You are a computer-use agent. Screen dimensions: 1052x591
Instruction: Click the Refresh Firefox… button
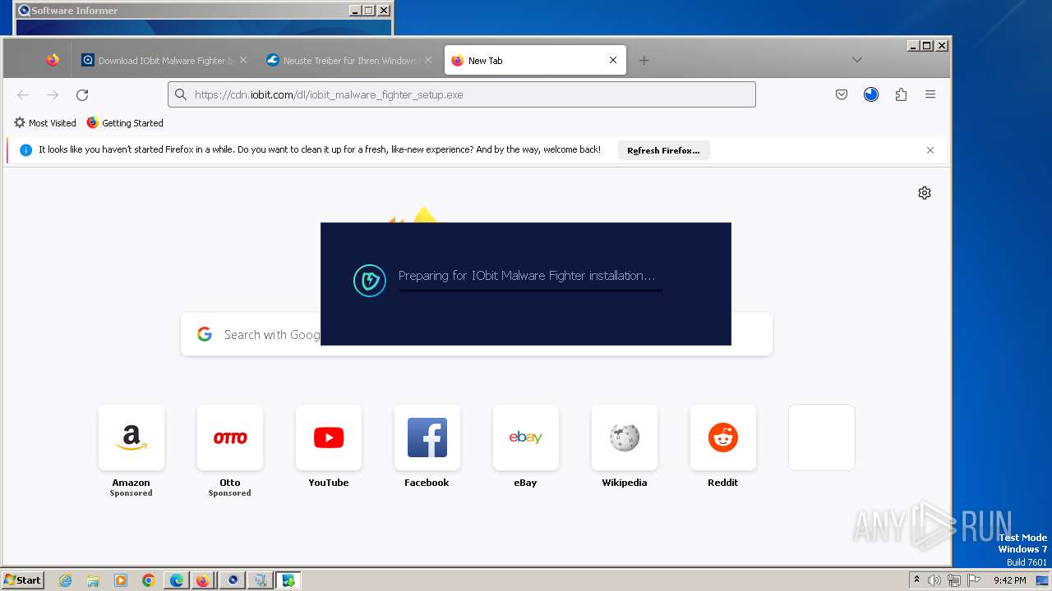click(663, 150)
